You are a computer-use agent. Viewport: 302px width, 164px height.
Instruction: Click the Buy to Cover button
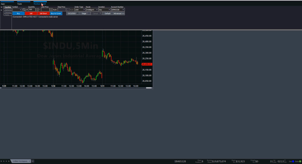coord(56,14)
